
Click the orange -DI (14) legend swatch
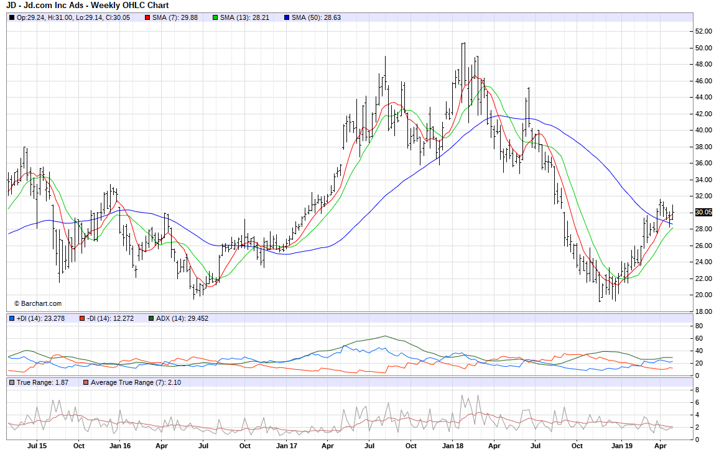pos(82,318)
